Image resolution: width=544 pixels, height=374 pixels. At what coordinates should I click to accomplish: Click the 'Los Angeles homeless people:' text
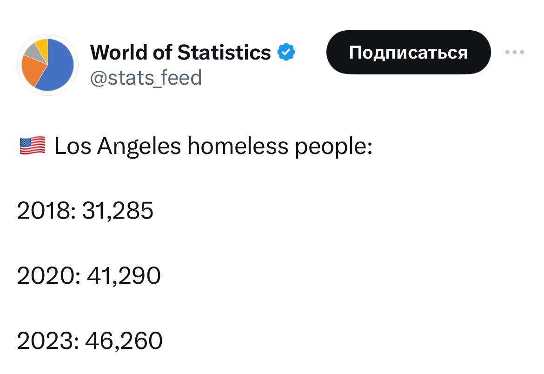pyautogui.click(x=213, y=146)
